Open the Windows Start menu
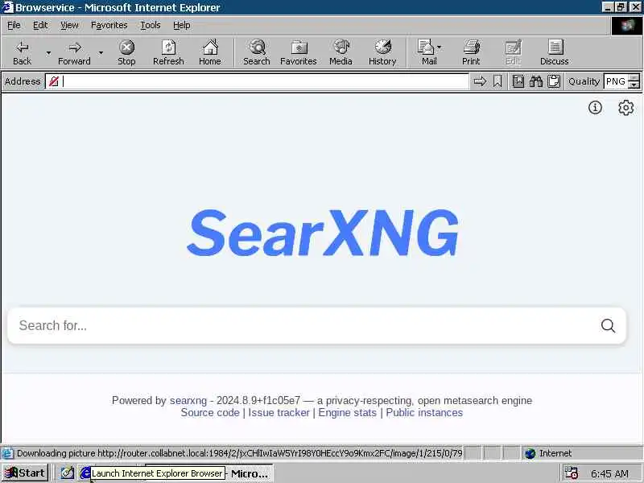This screenshot has height=483, width=644. (x=25, y=473)
